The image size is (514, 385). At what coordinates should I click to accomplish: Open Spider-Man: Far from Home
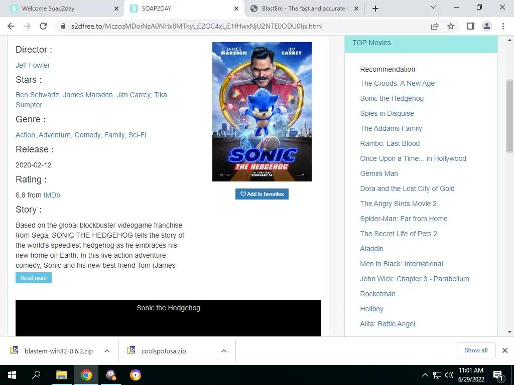(x=404, y=219)
